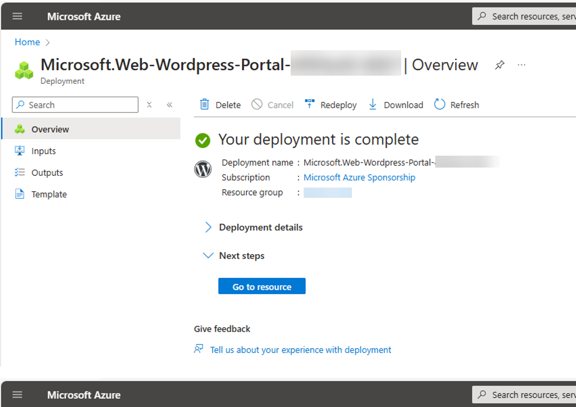Image resolution: width=576 pixels, height=407 pixels.
Task: Click the Go to resource button
Action: point(262,286)
